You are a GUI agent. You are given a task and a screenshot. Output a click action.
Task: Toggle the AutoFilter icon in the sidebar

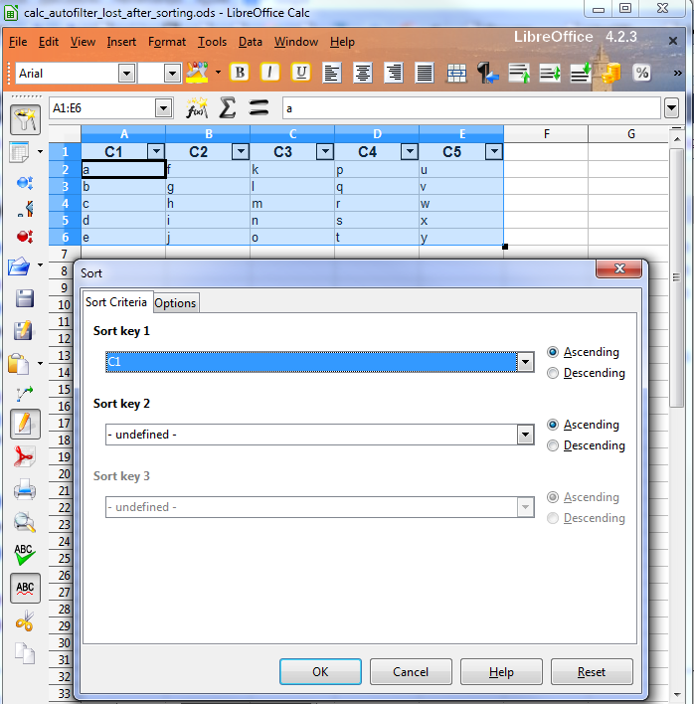point(24,120)
